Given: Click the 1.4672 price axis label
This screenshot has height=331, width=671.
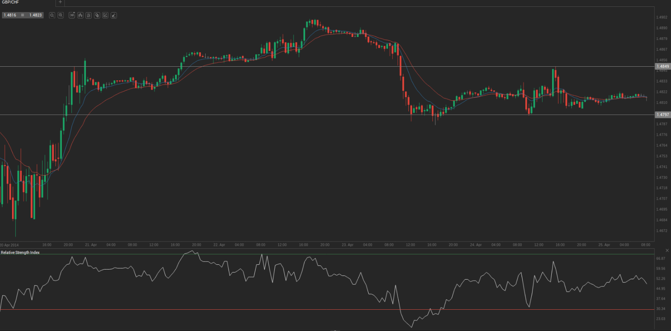Looking at the screenshot, I should [x=662, y=231].
